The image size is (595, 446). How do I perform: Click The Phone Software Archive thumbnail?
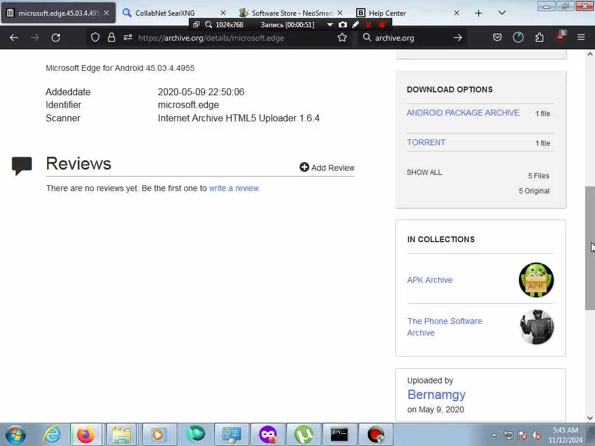pyautogui.click(x=536, y=327)
